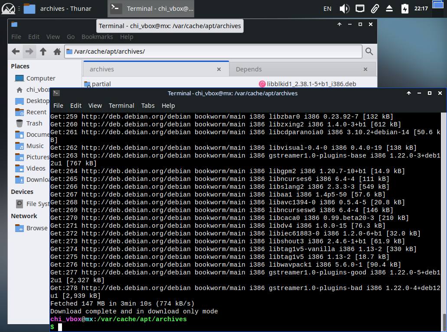Open Thunar File menu
Screen dimensions: 447x332
click(x=16, y=37)
